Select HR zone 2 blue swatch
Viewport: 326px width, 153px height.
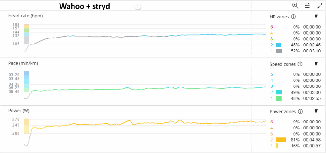click(279, 45)
